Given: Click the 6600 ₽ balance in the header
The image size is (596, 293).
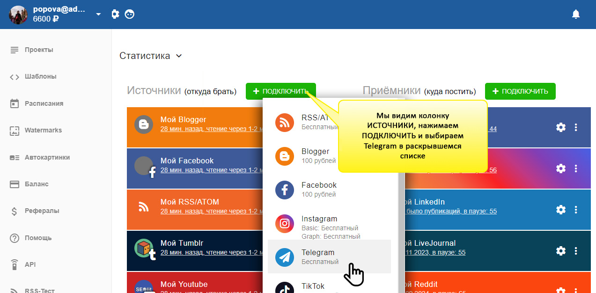Looking at the screenshot, I should [x=46, y=19].
